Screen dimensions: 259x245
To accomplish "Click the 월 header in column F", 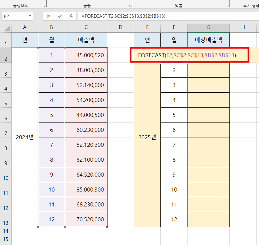I will pyautogui.click(x=174, y=40).
